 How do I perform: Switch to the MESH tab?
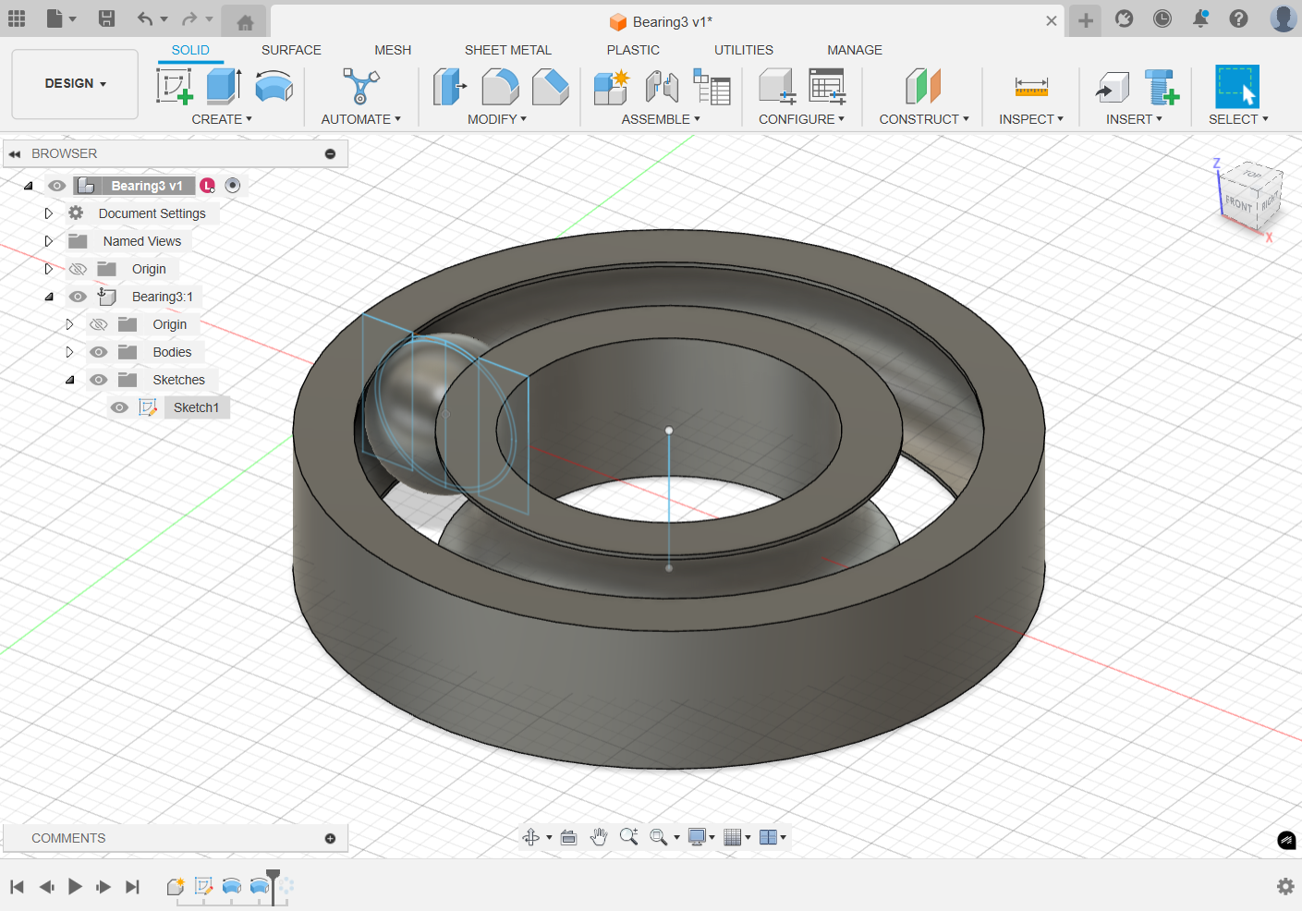tap(393, 50)
